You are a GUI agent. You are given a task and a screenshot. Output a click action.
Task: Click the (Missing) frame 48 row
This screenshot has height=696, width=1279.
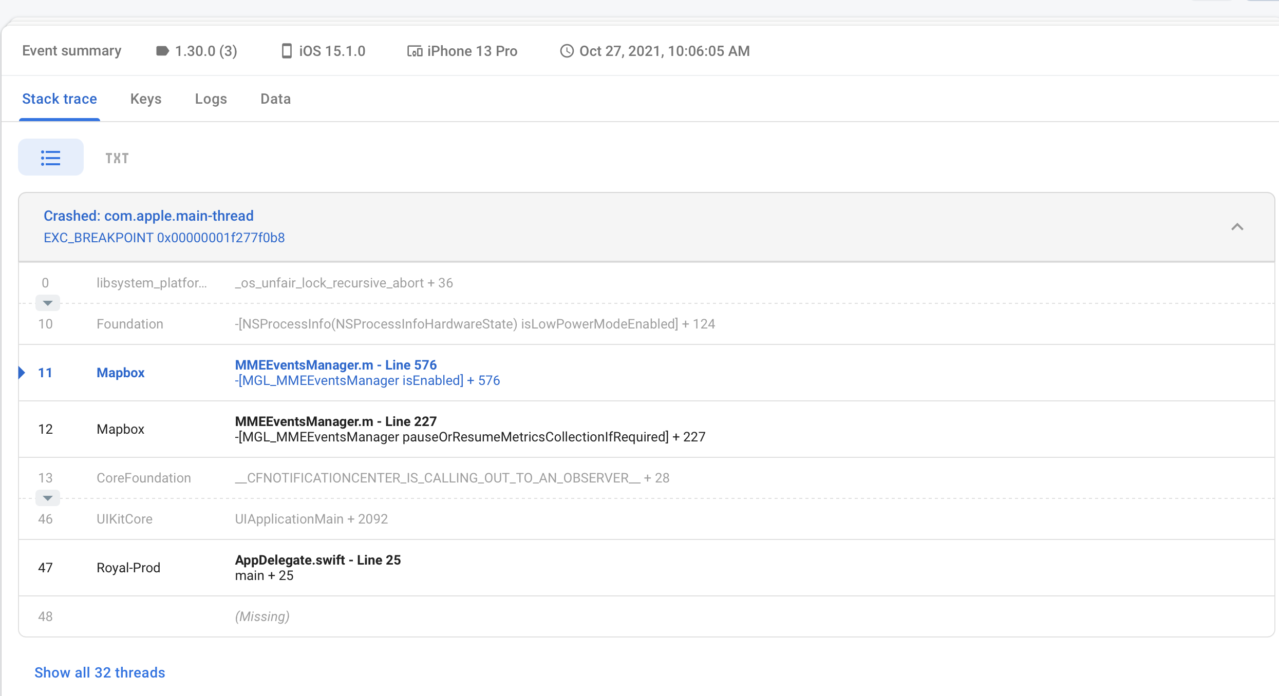pyautogui.click(x=262, y=616)
